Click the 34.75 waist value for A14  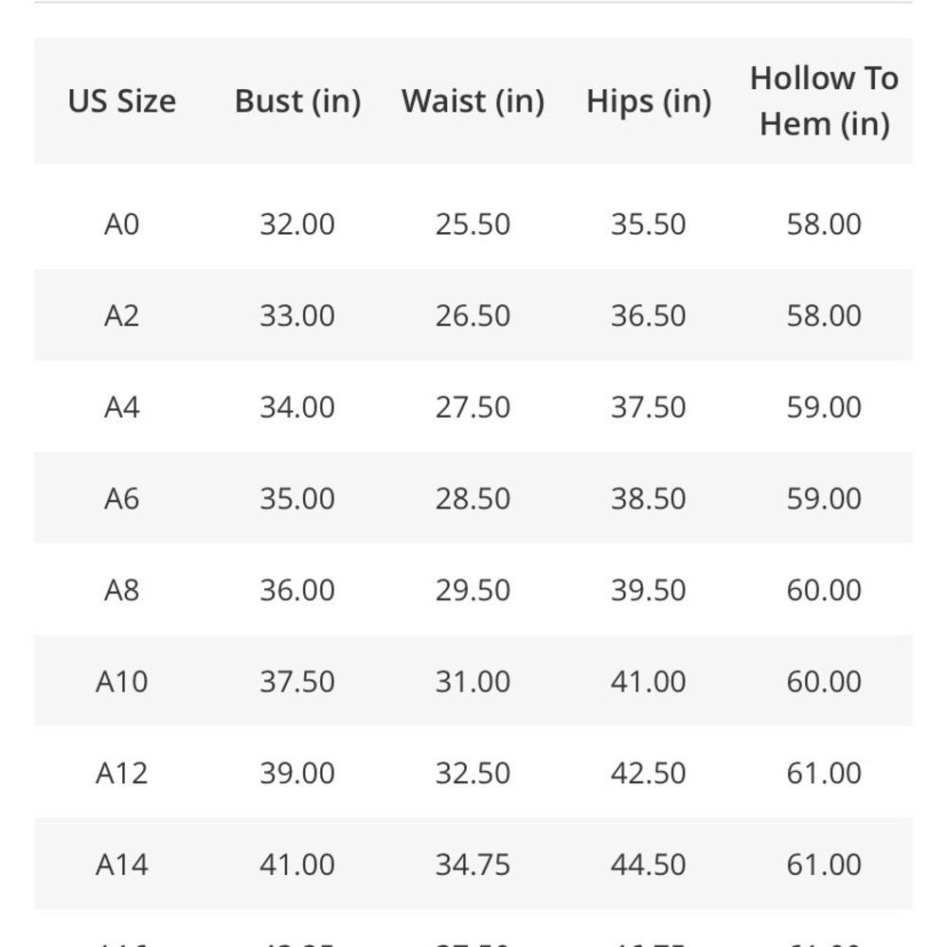point(473,865)
